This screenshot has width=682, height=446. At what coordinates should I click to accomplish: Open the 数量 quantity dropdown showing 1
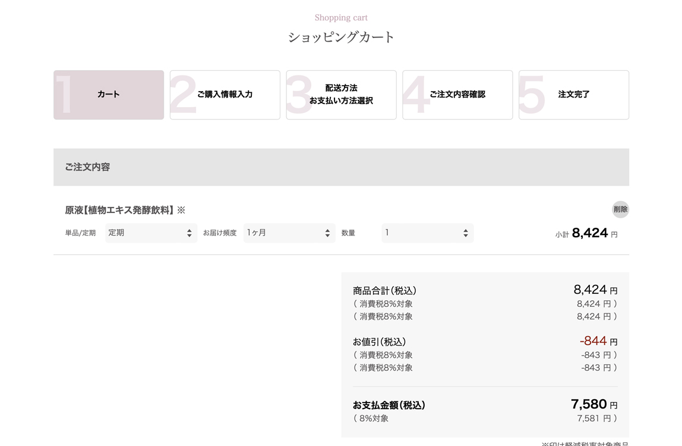pos(427,233)
